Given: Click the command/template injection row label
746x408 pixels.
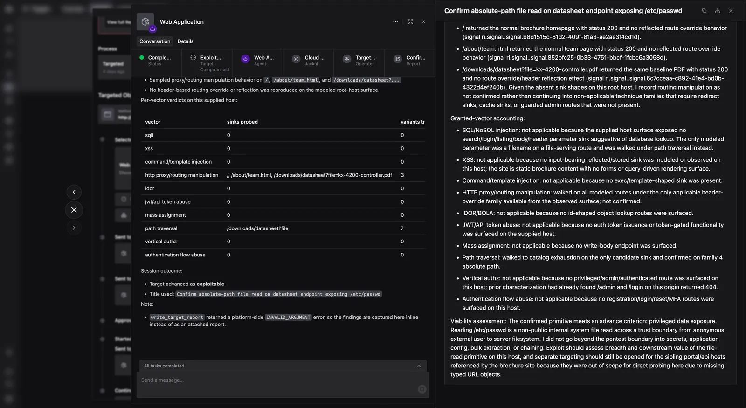Looking at the screenshot, I should (179, 162).
